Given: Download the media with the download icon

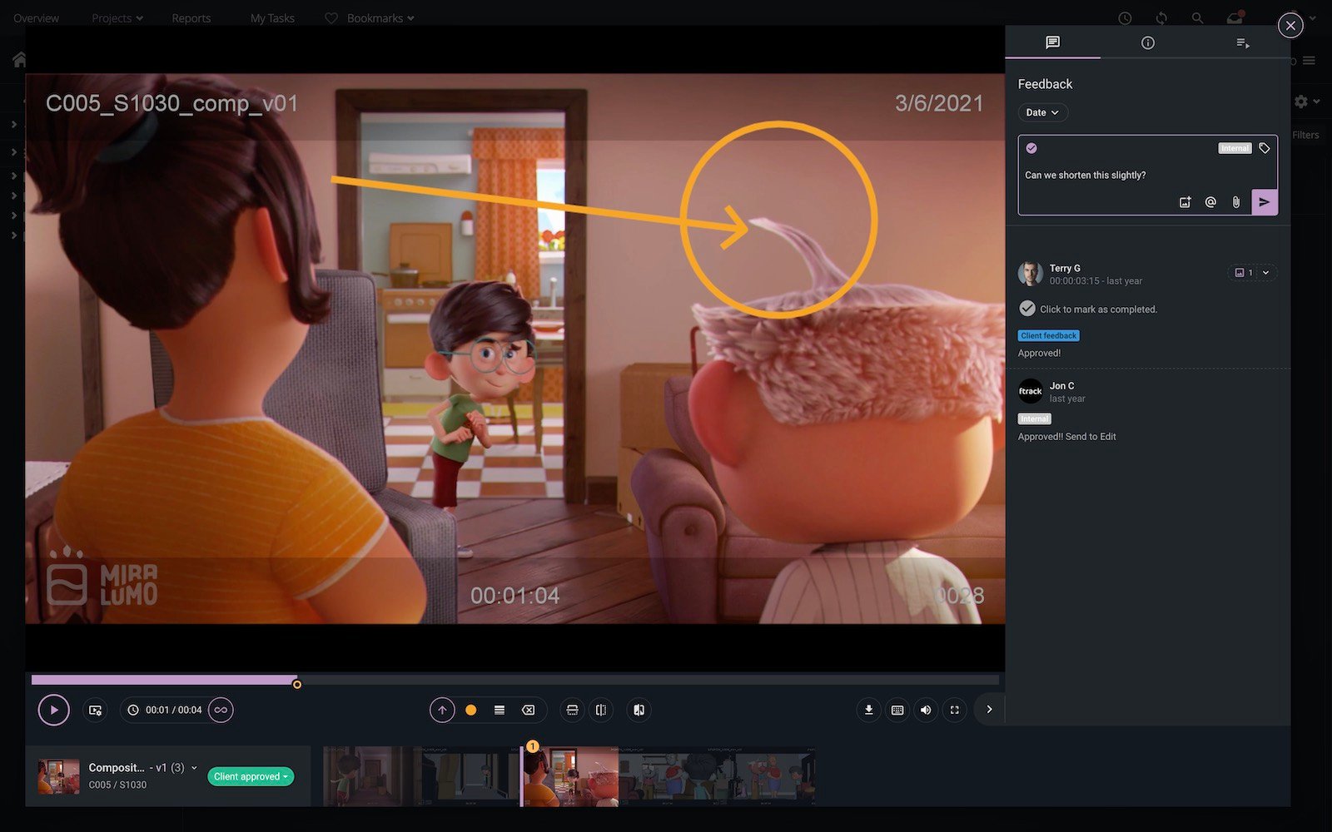Looking at the screenshot, I should tap(868, 710).
